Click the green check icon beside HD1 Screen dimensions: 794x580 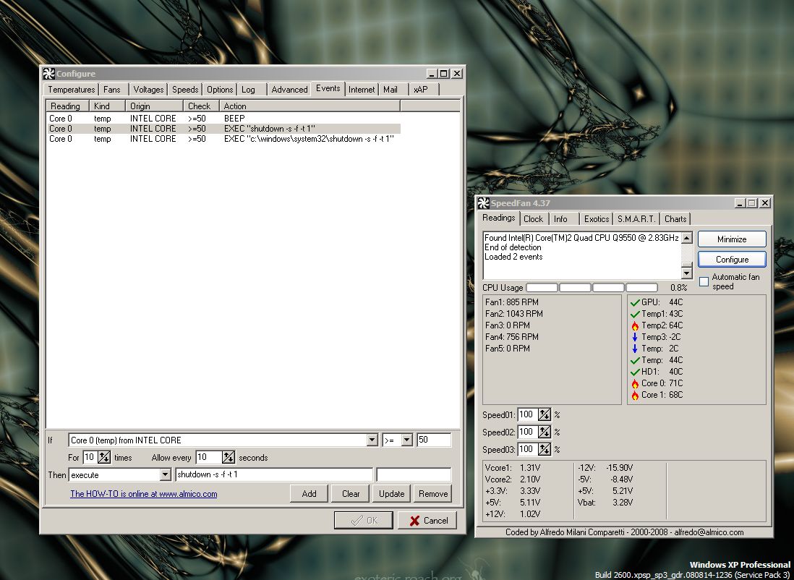point(635,372)
